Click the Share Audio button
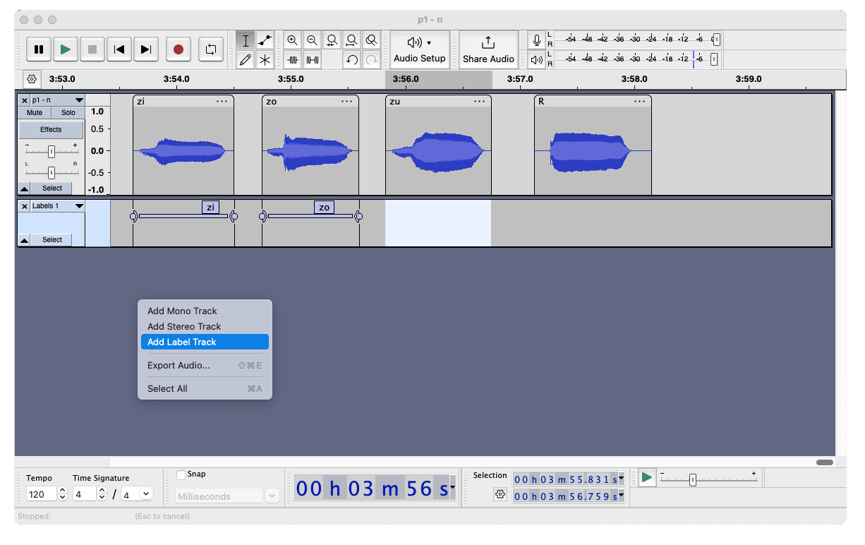Image resolution: width=865 pixels, height=545 pixels. 488,49
